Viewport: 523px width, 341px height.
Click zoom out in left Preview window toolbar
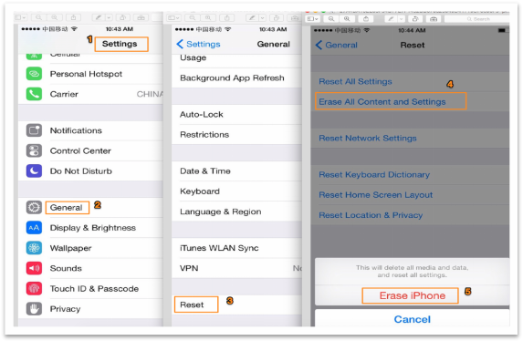click(x=38, y=17)
